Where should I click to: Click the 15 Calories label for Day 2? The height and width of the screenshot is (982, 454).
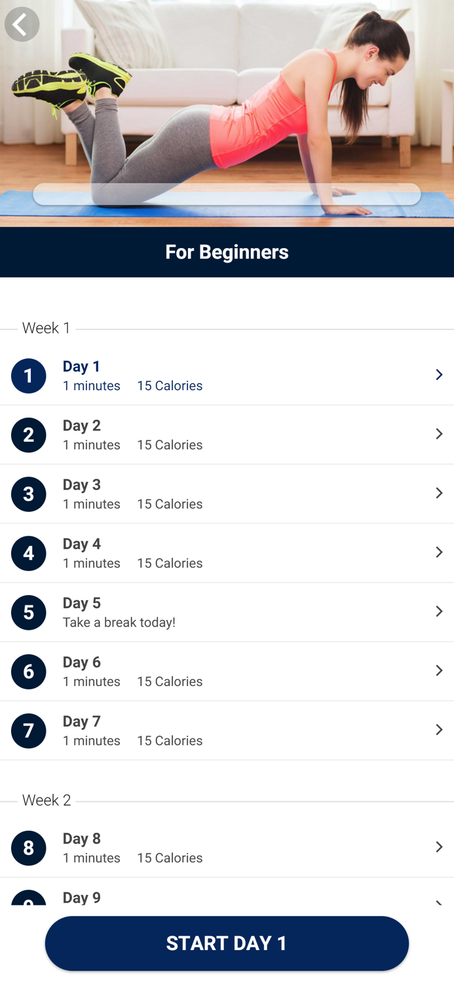tap(169, 445)
